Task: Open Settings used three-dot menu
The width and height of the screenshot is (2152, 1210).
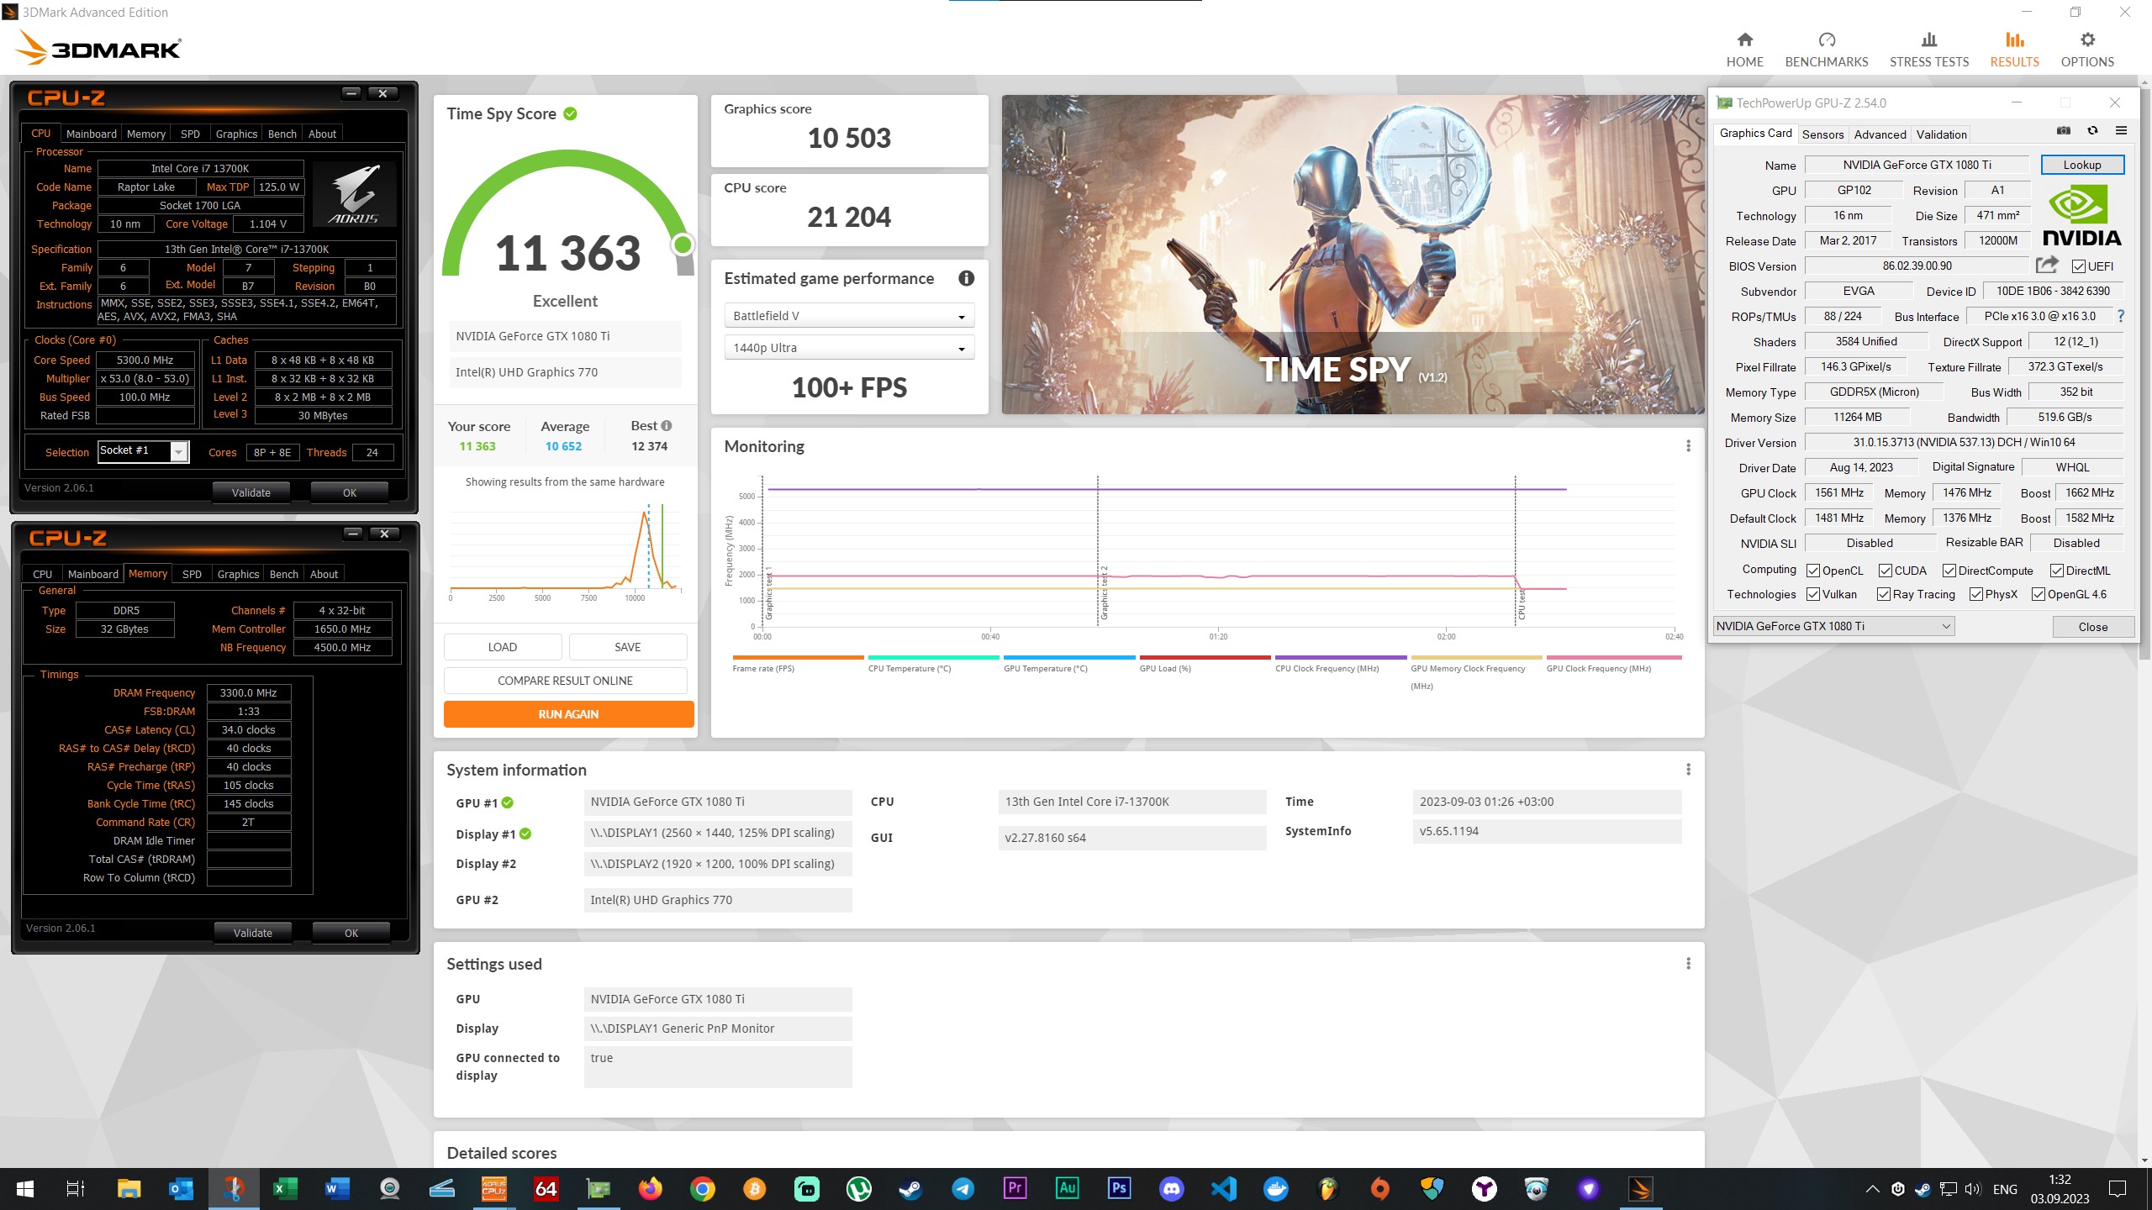Action: pos(1688,964)
